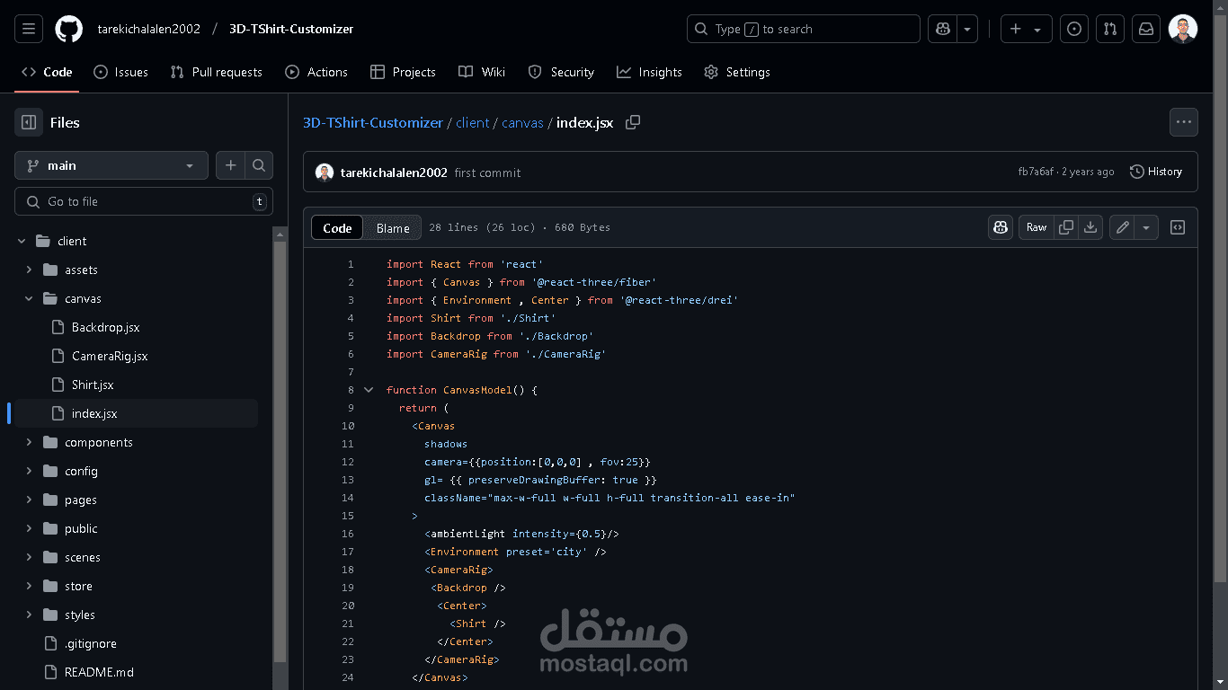Open the symbols panel icon
The height and width of the screenshot is (690, 1228).
pyautogui.click(x=1178, y=227)
